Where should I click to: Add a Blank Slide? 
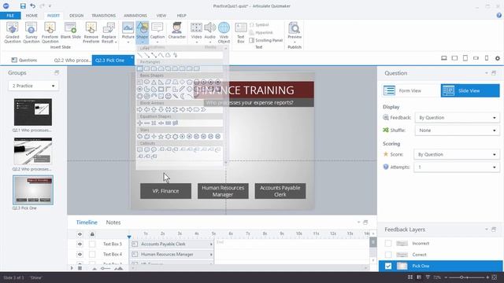point(70,31)
